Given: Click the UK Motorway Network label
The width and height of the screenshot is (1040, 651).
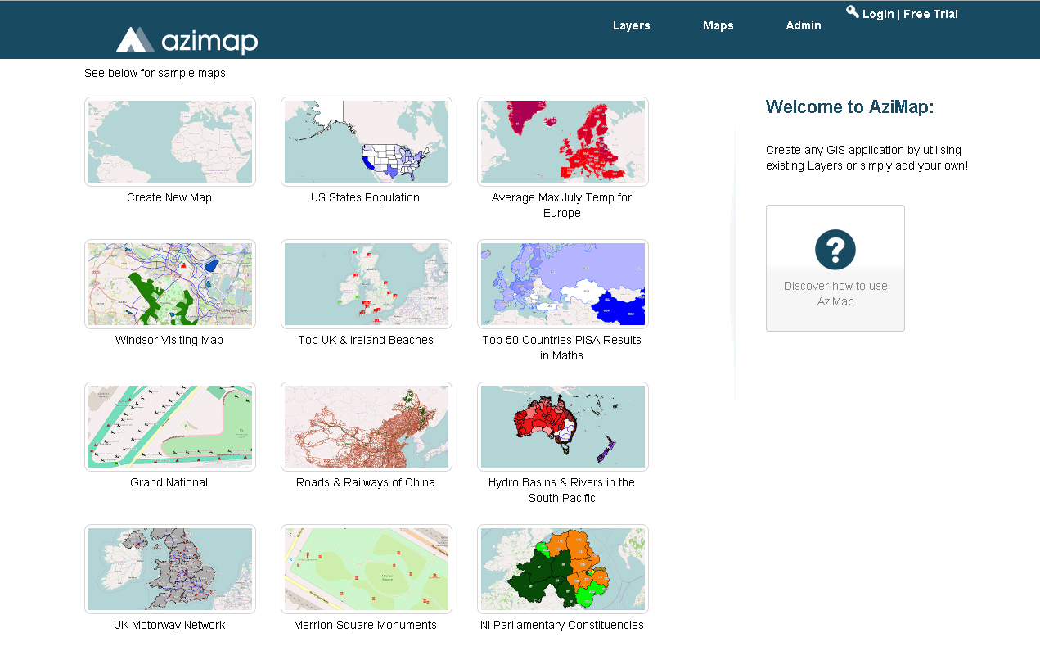Looking at the screenshot, I should tap(169, 625).
